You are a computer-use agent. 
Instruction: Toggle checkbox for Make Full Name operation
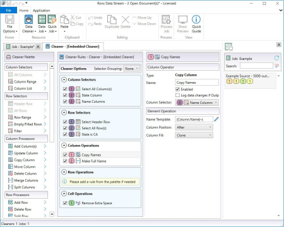[65, 161]
